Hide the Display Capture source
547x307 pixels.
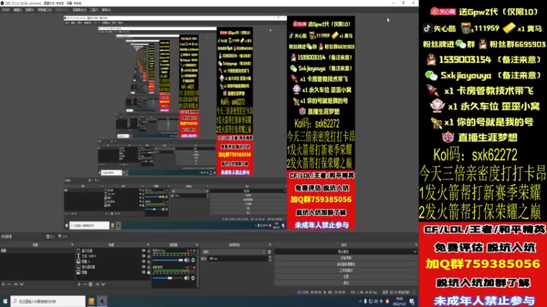coord(144,267)
